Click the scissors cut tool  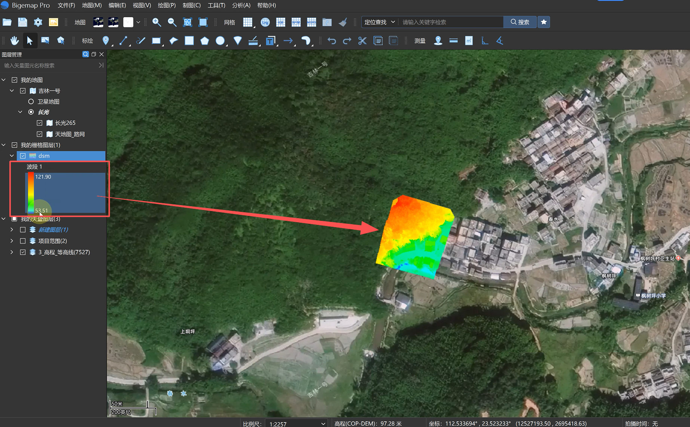[362, 40]
